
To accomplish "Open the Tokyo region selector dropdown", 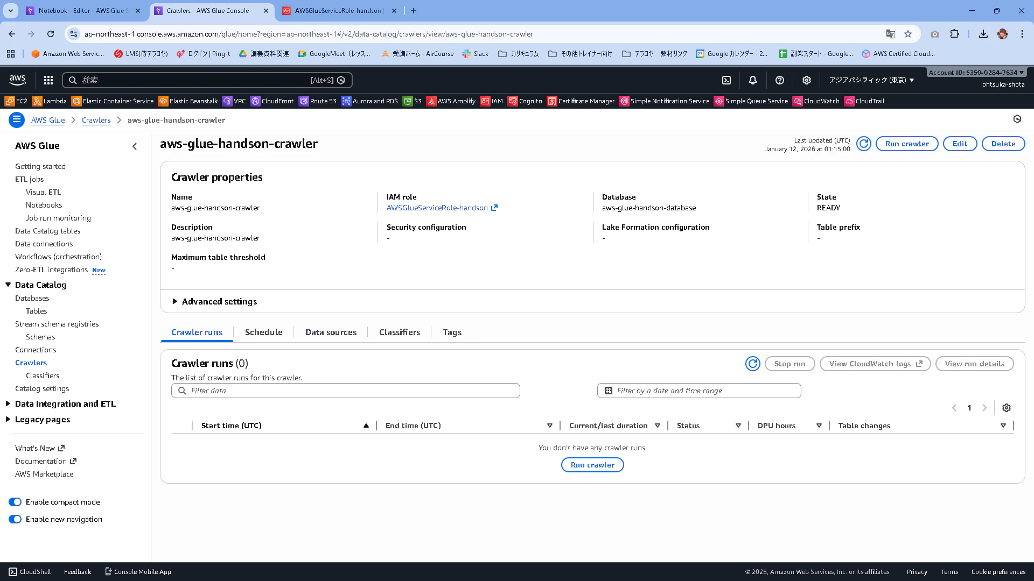I will [x=871, y=80].
